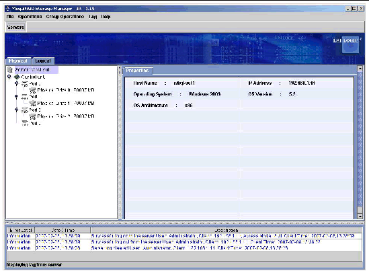Click the port icon above Physical Drive 1
Image resolution: width=369 pixels, height=273 pixels.
(x=25, y=97)
